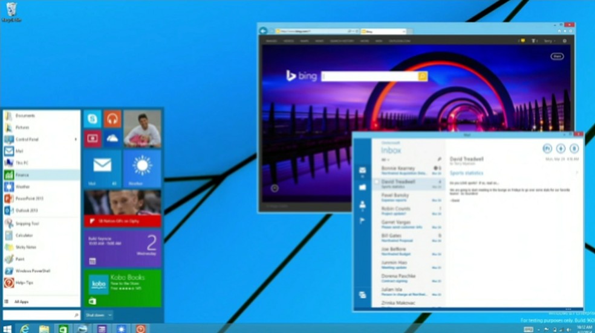Open the Mail live tile
Image resolution: width=595 pixels, height=333 pixels.
102,169
